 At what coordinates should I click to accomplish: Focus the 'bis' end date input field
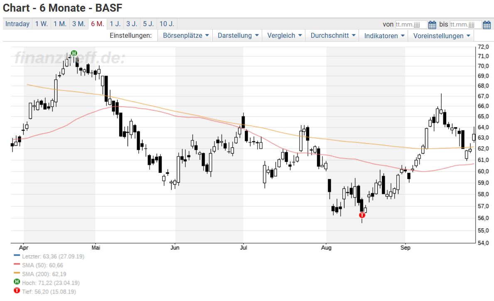point(466,24)
